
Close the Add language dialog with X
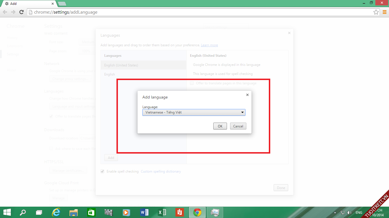tap(247, 95)
